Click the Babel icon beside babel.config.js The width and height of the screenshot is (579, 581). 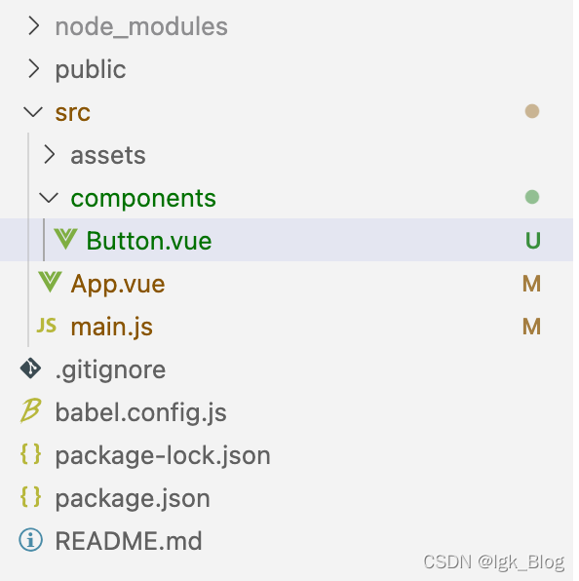pyautogui.click(x=31, y=411)
